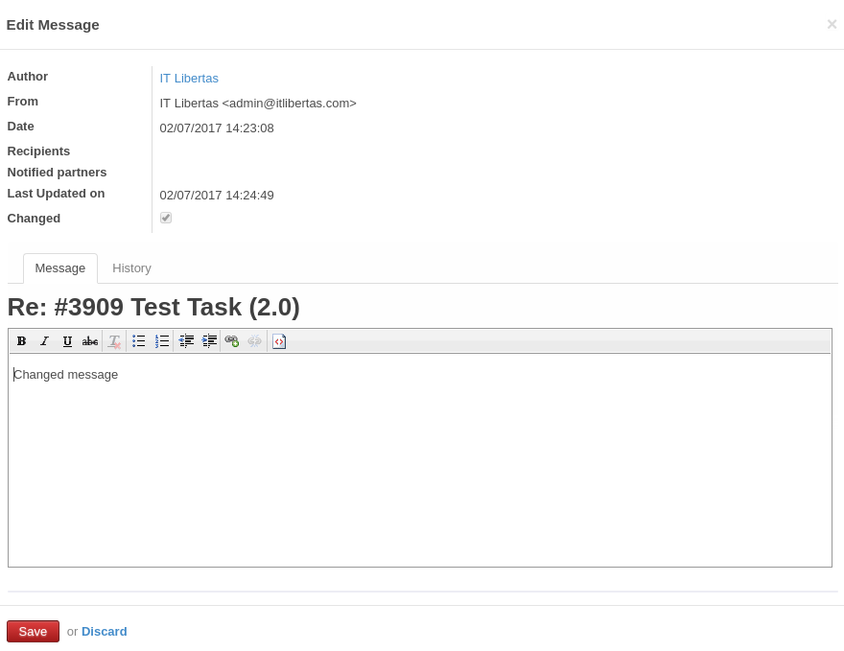844x651 pixels.
Task: Apply italic formatting to text
Action: tap(44, 341)
